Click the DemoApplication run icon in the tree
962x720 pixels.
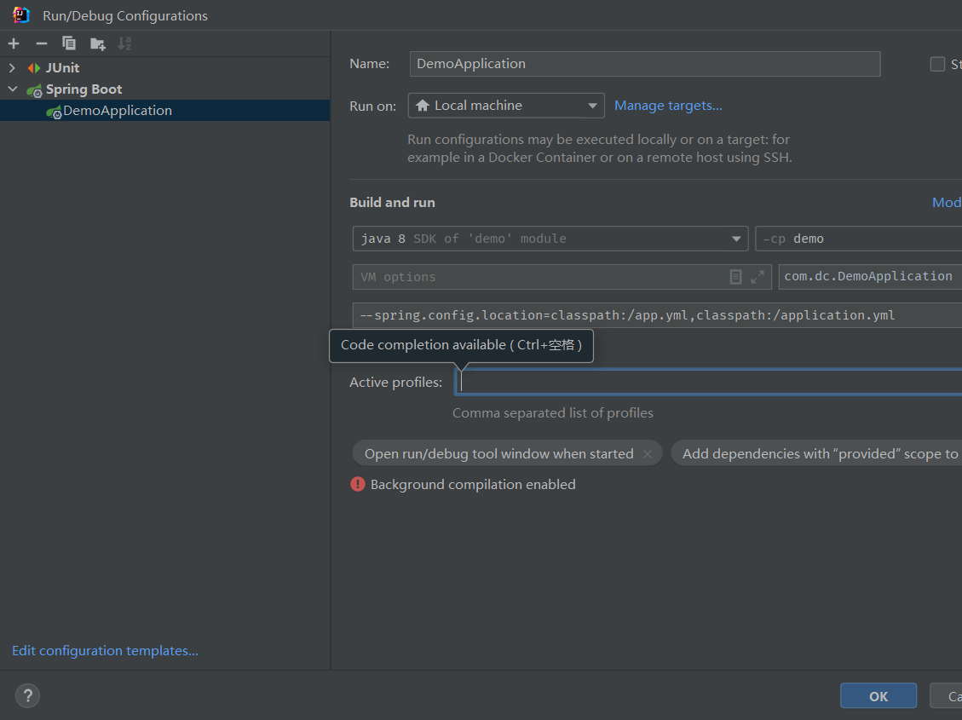point(54,112)
